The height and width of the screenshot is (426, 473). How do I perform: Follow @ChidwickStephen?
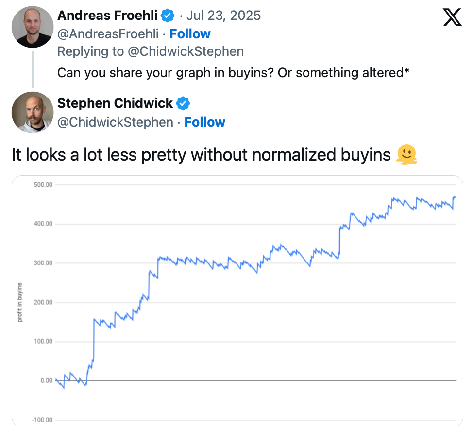[205, 122]
